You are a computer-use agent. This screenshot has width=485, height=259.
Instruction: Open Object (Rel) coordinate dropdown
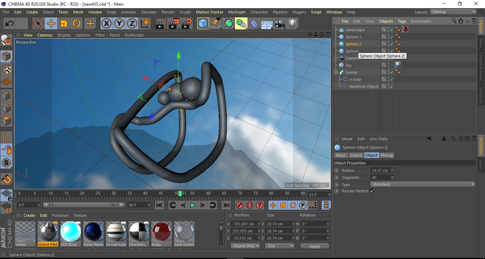[x=245, y=246]
